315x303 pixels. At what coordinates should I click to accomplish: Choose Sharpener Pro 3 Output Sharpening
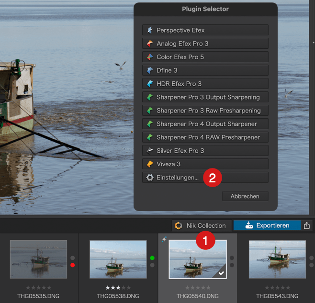pos(205,97)
